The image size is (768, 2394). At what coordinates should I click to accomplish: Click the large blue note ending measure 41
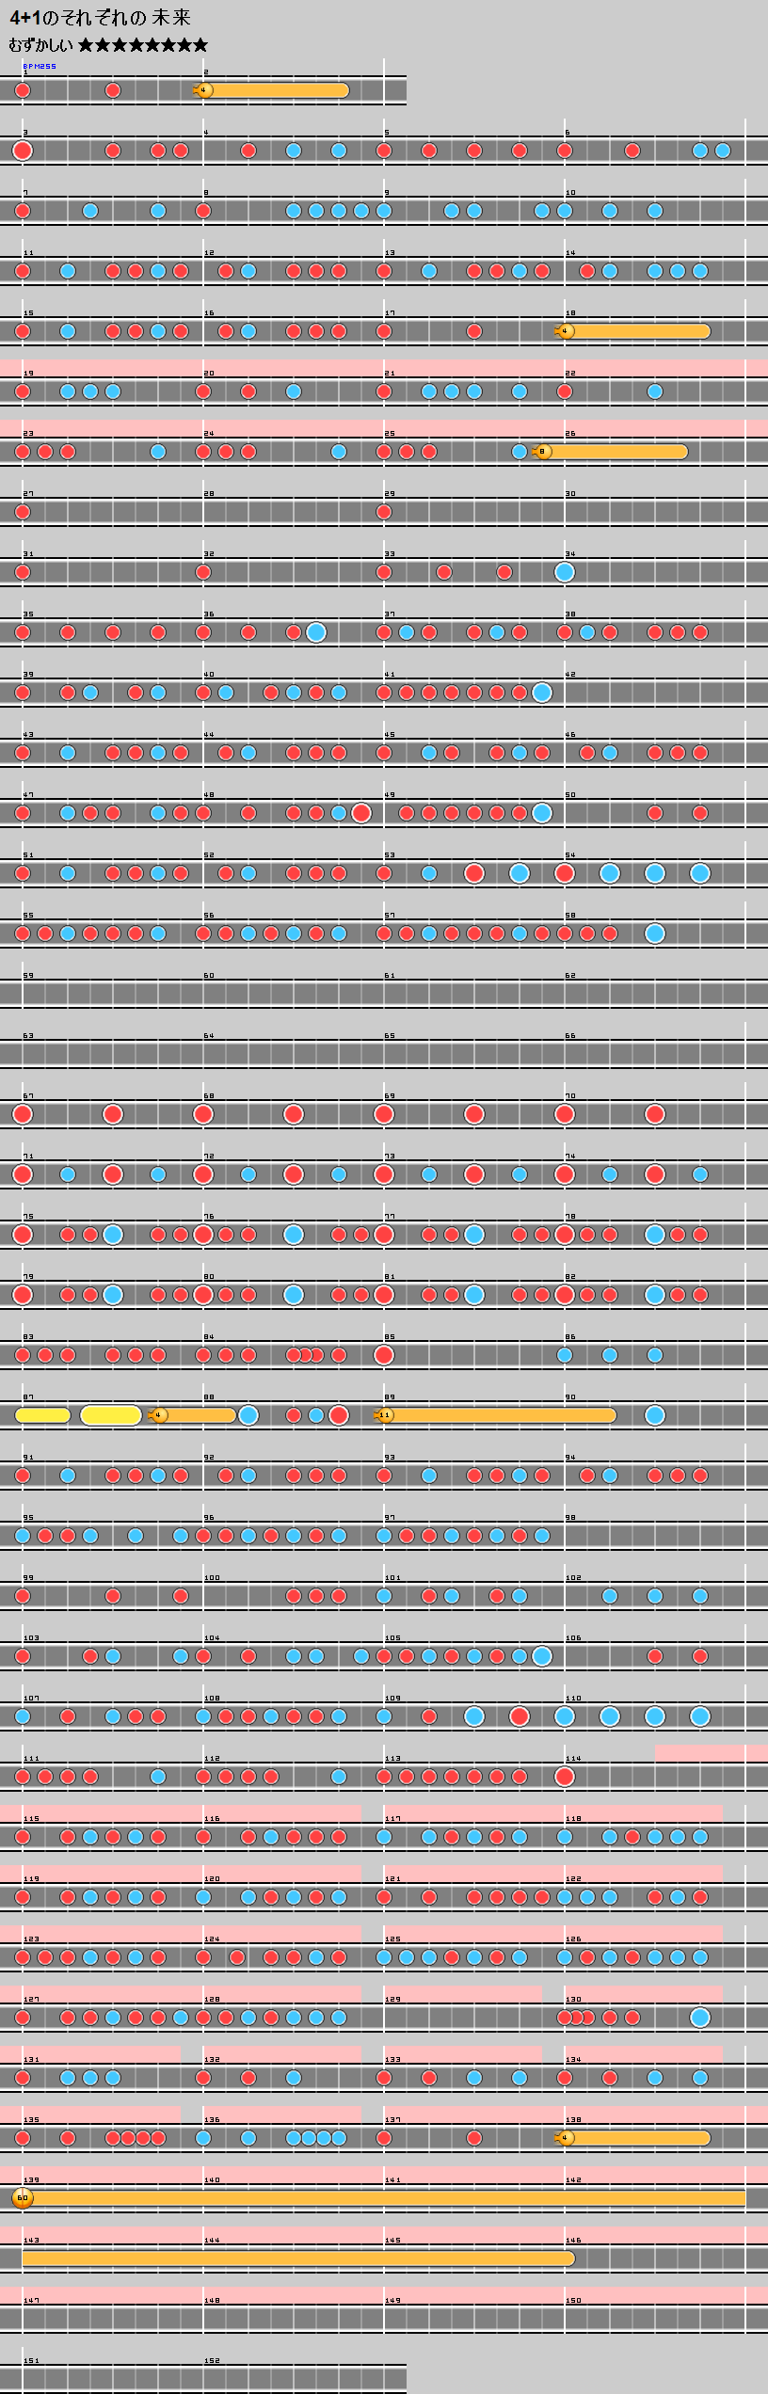542,693
